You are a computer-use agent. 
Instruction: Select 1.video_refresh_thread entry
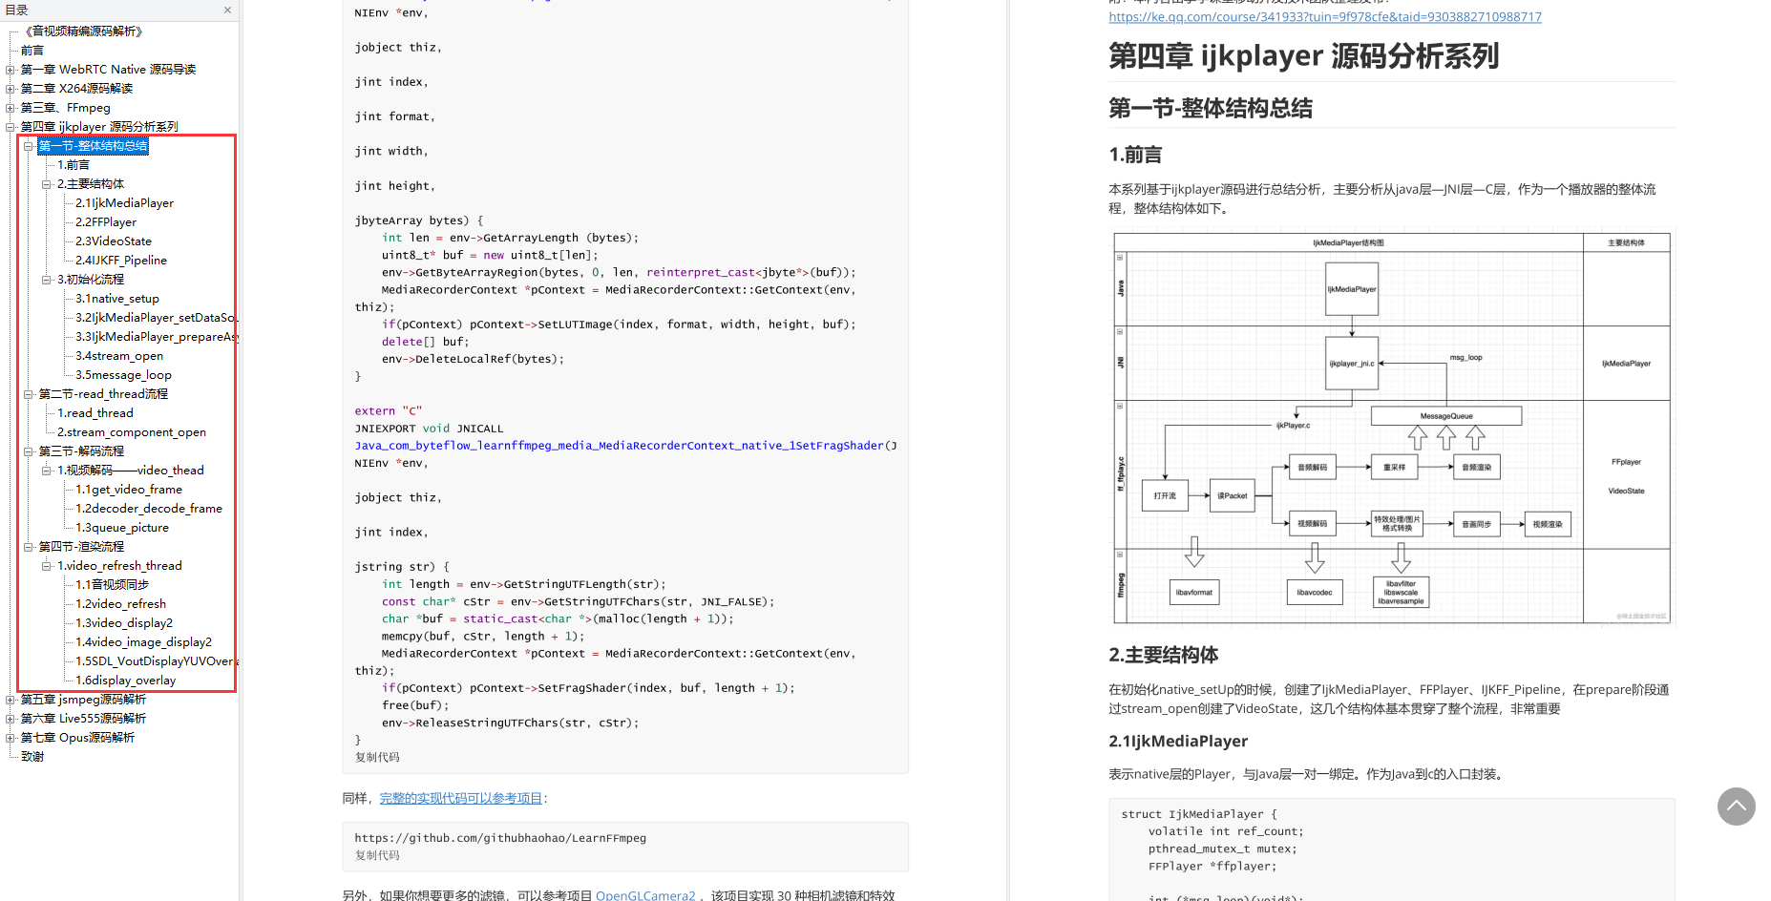point(119,566)
